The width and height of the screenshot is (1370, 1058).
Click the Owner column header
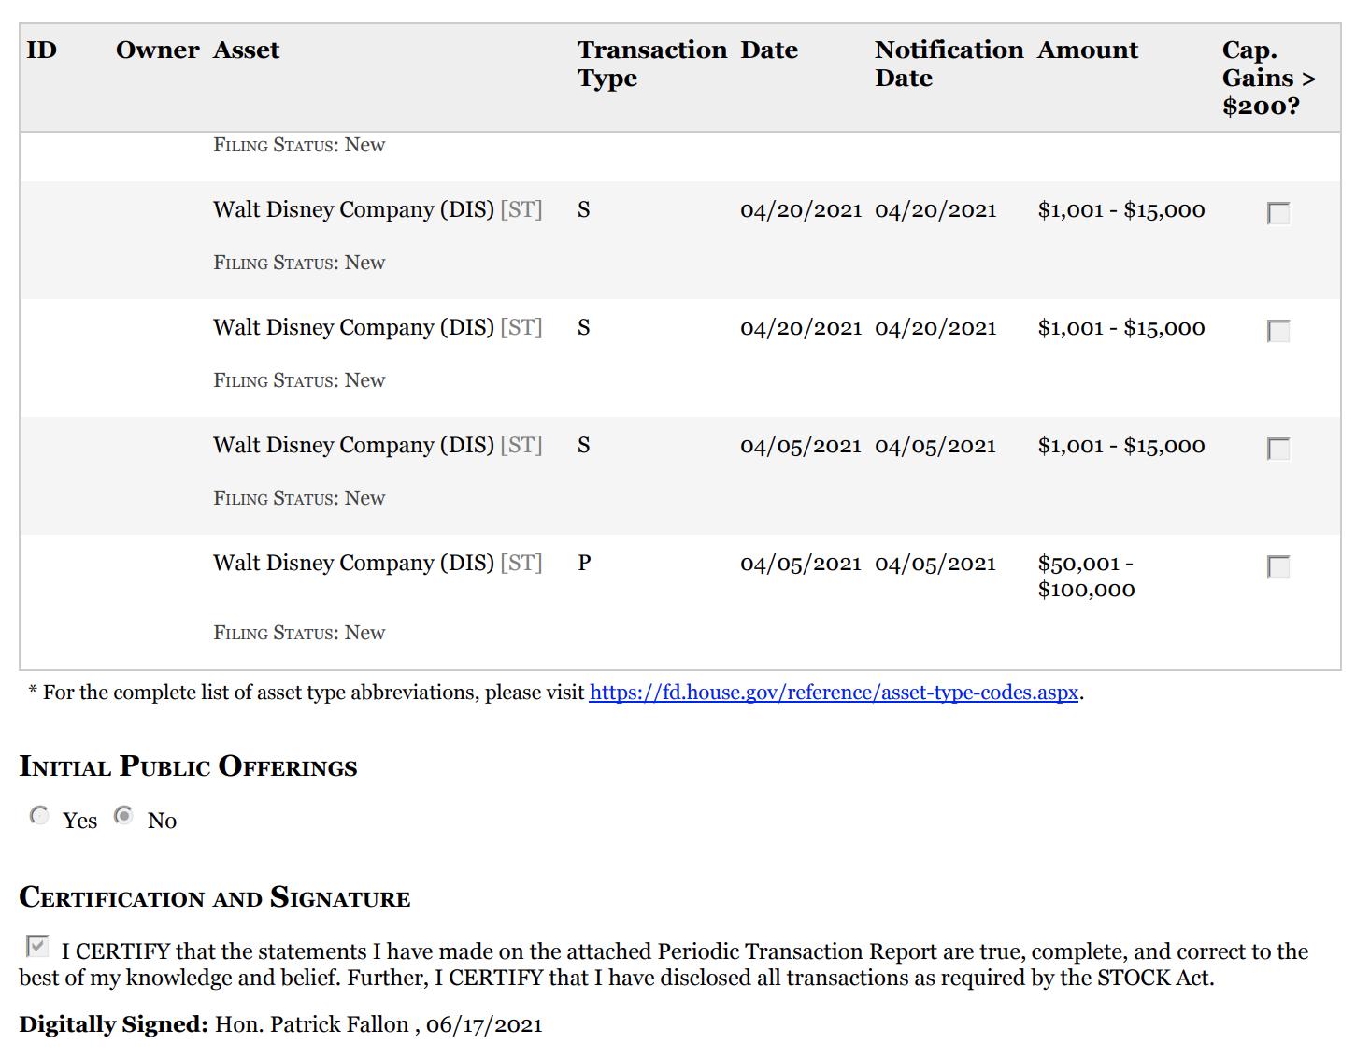click(157, 50)
